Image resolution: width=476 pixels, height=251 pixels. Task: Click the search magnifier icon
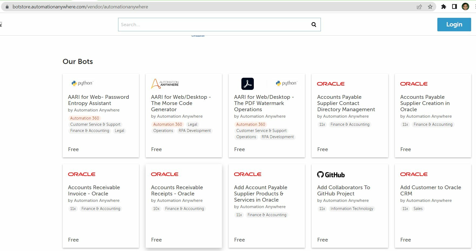point(314,25)
